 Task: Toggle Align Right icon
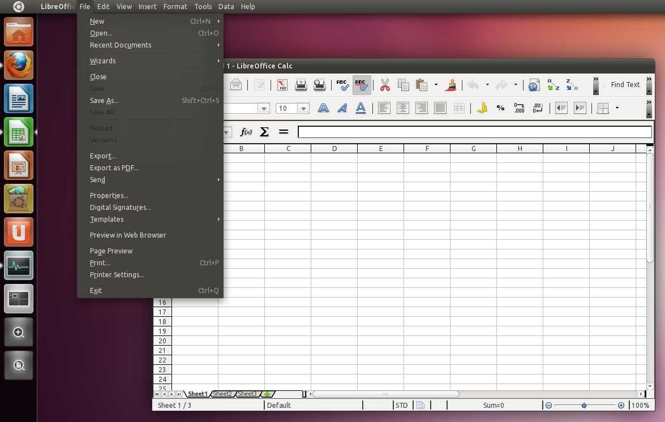click(421, 109)
